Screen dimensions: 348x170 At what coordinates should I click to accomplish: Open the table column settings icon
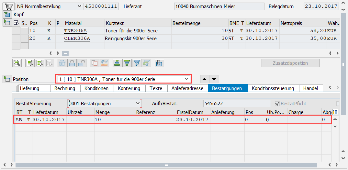pos(335,112)
